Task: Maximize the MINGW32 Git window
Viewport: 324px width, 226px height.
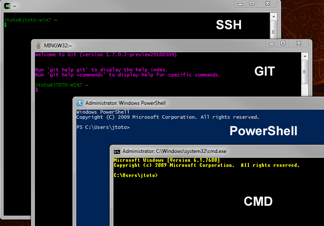Action: click(283, 44)
